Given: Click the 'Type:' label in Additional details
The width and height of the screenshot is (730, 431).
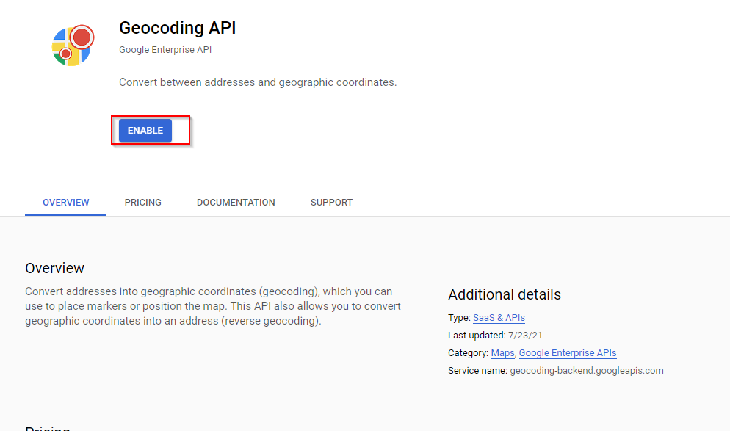Looking at the screenshot, I should (459, 318).
